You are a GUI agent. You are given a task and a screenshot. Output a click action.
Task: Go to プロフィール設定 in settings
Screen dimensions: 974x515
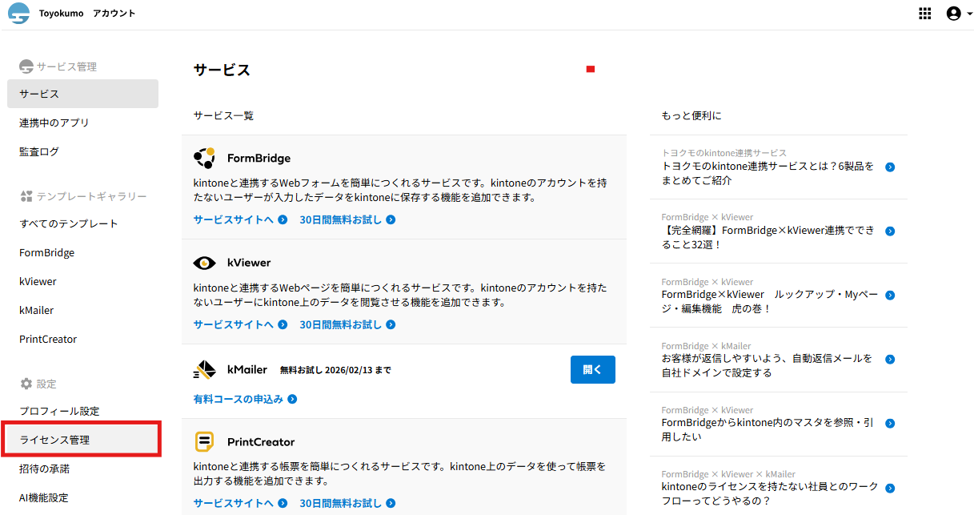[59, 411]
